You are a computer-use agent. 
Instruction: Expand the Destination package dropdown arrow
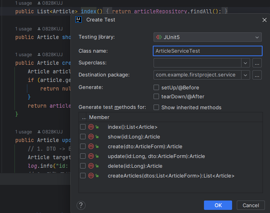tap(245, 75)
